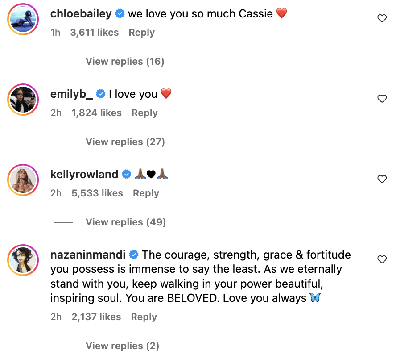The width and height of the screenshot is (396, 359).
Task: Click emilyb_'s verified checkmark
Action: tap(101, 94)
